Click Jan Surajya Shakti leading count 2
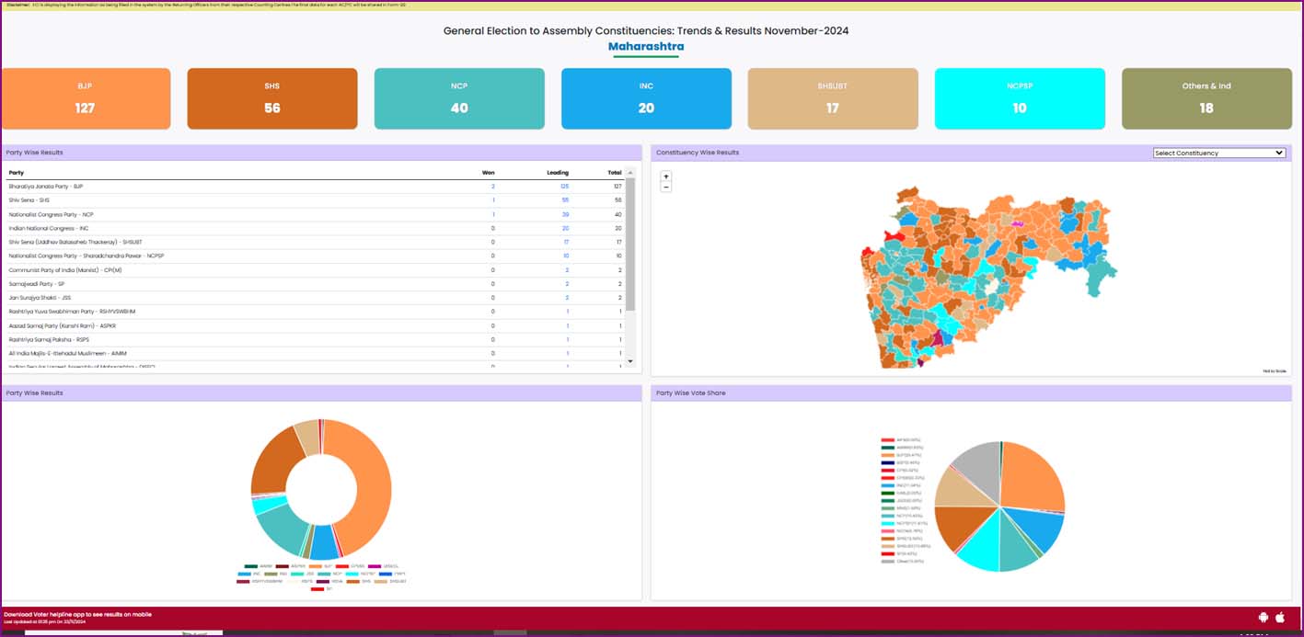The width and height of the screenshot is (1304, 637). pyautogui.click(x=567, y=298)
